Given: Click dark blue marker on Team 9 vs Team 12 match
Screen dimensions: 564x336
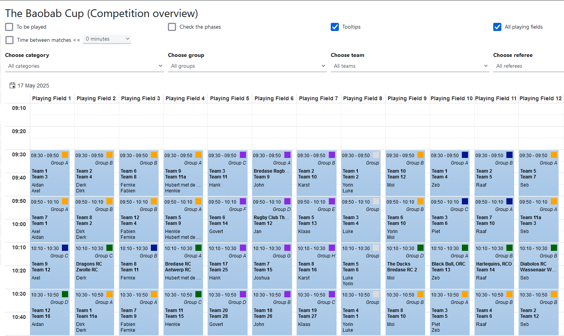Looking at the screenshot, I should click(65, 248).
